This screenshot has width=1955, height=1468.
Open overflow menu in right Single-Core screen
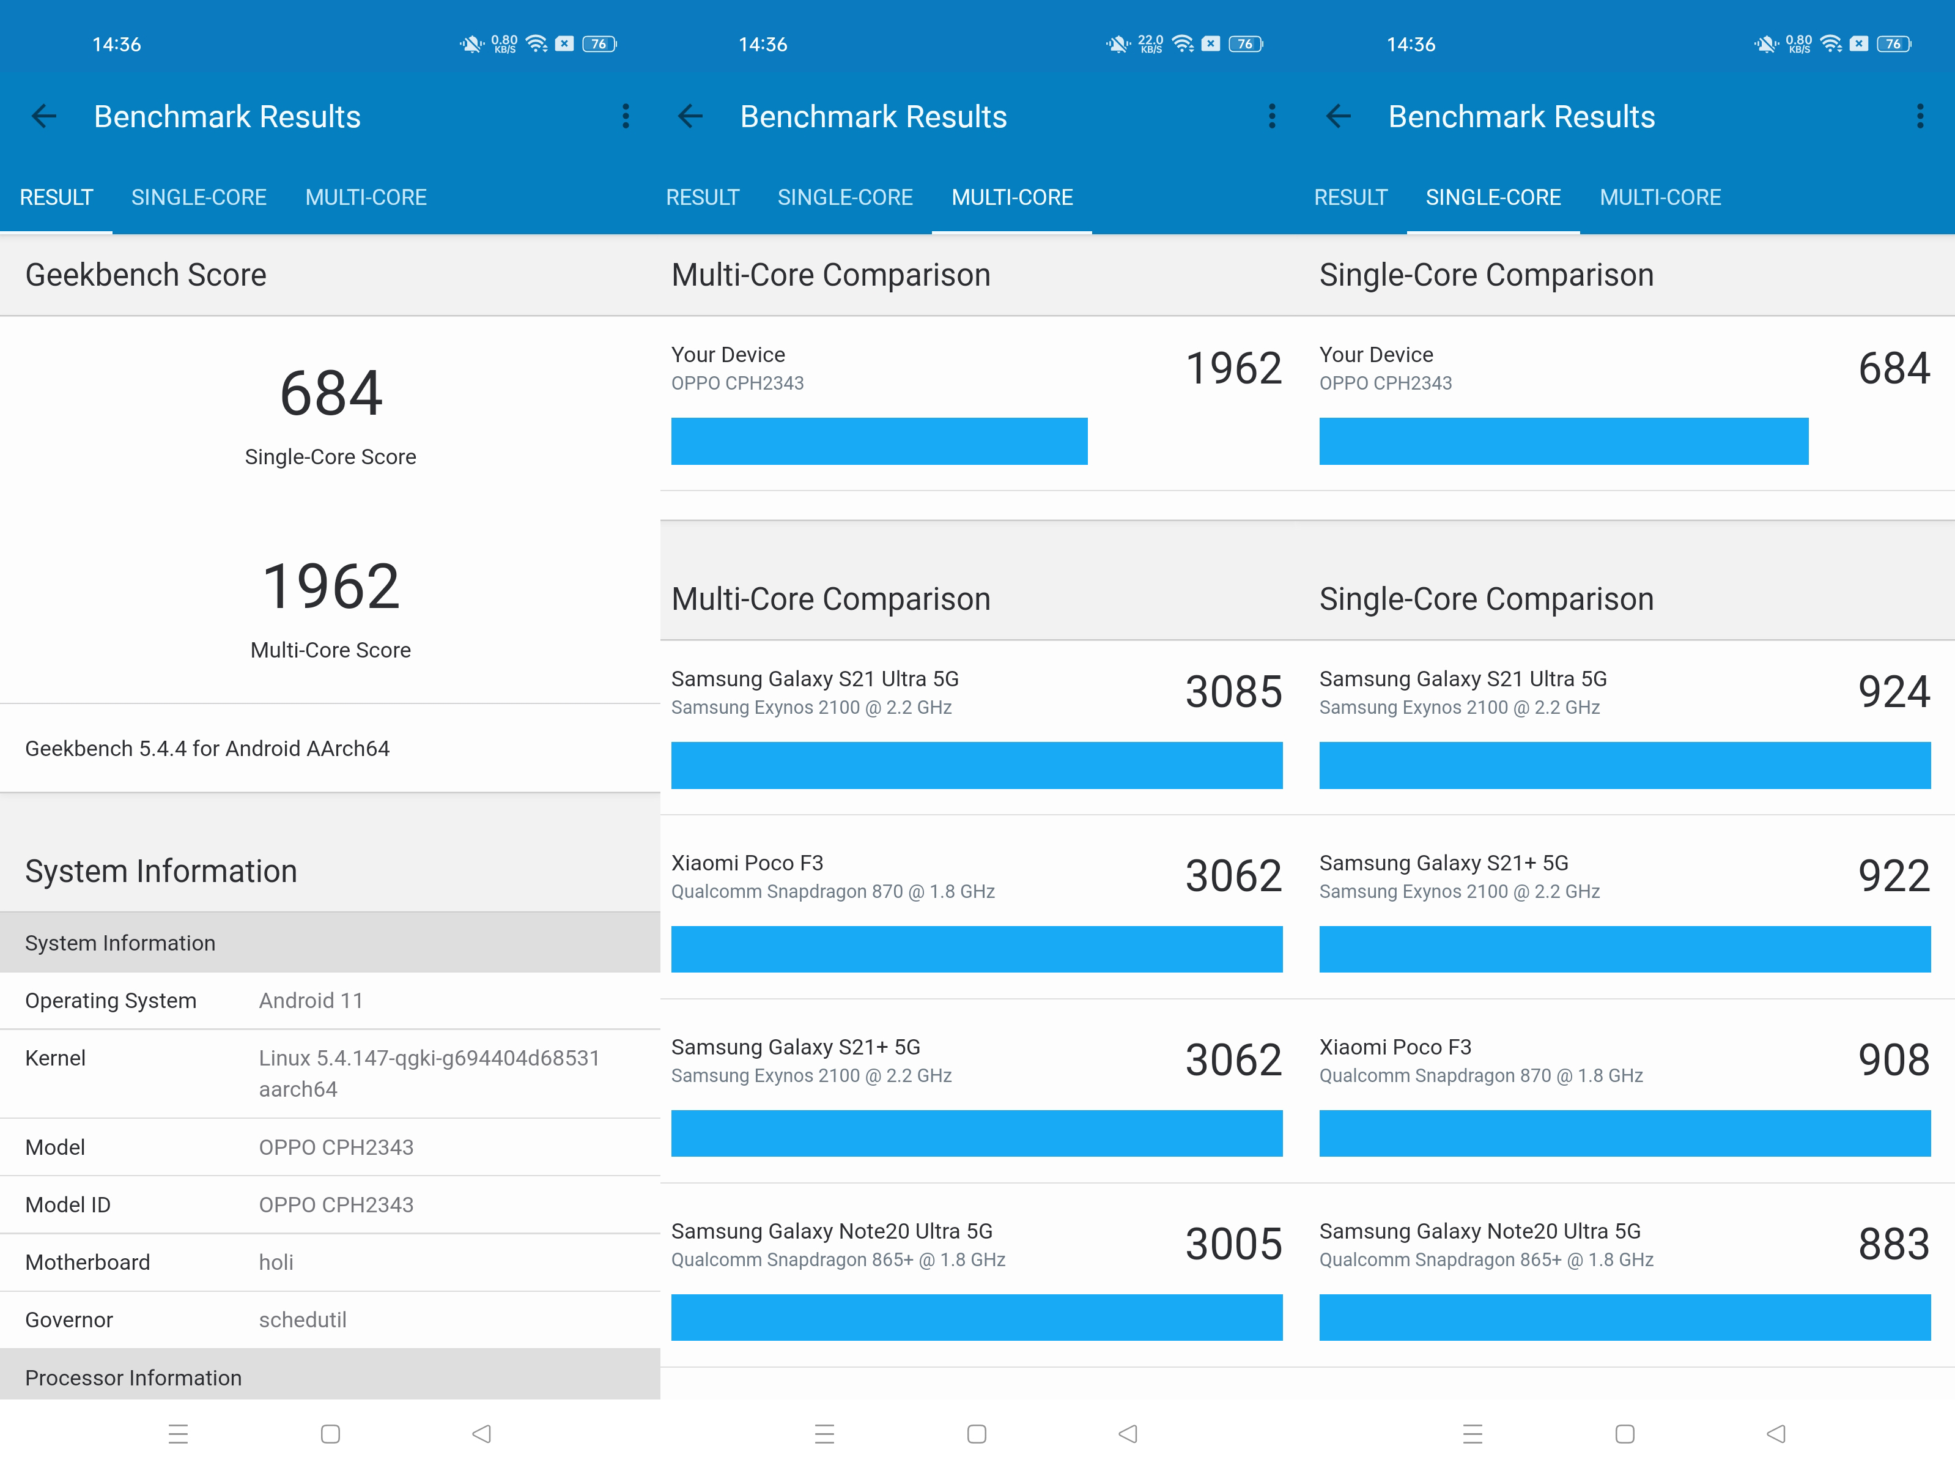click(1920, 116)
